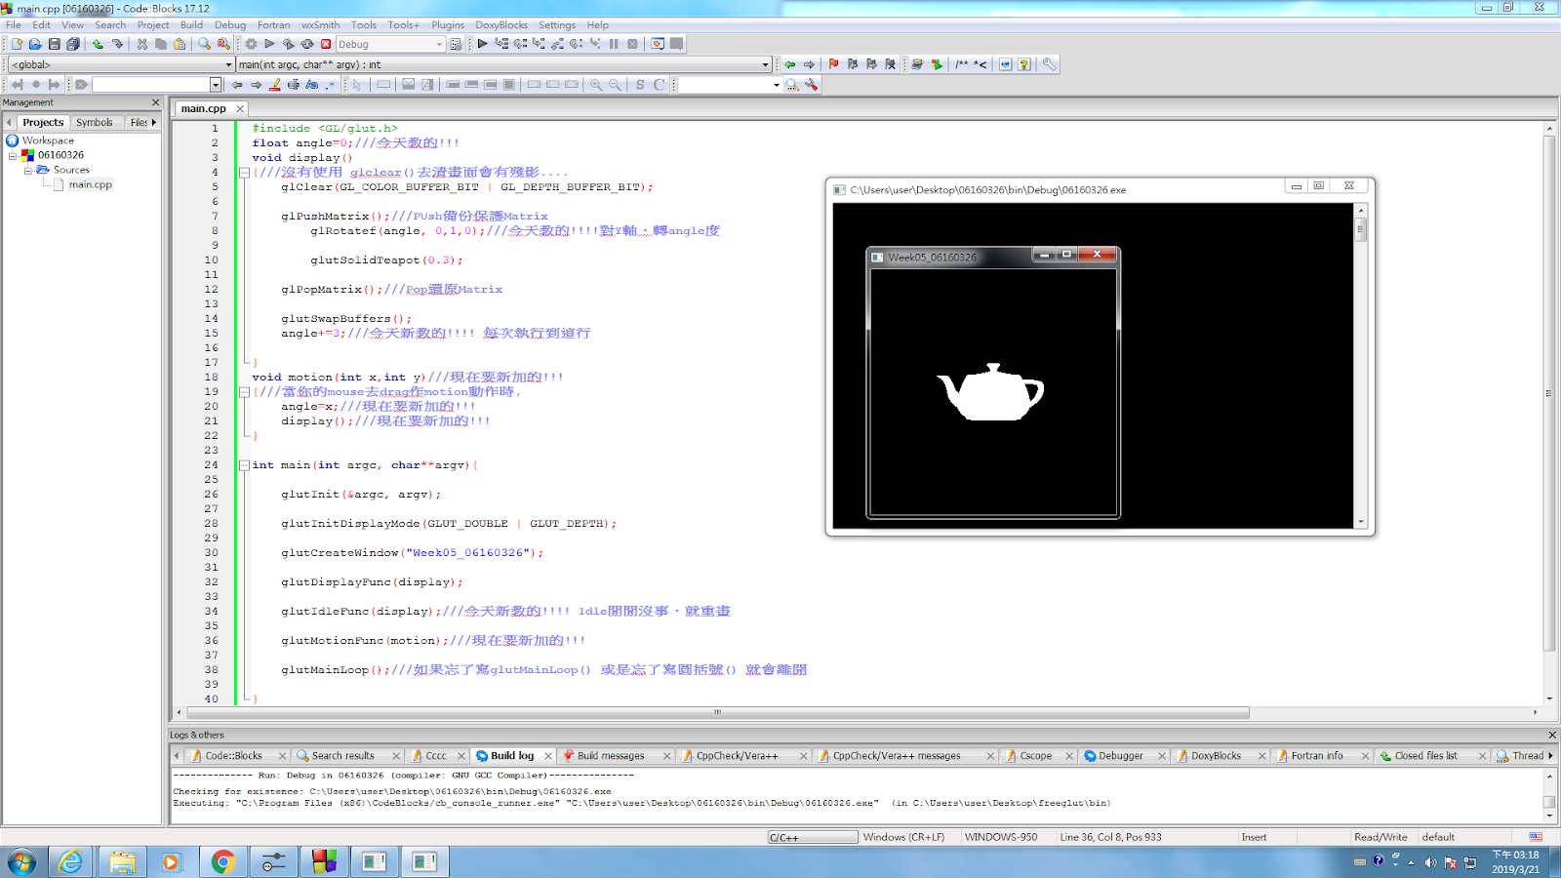Image resolution: width=1561 pixels, height=878 pixels.
Task: Build and run the project
Action: 289,44
